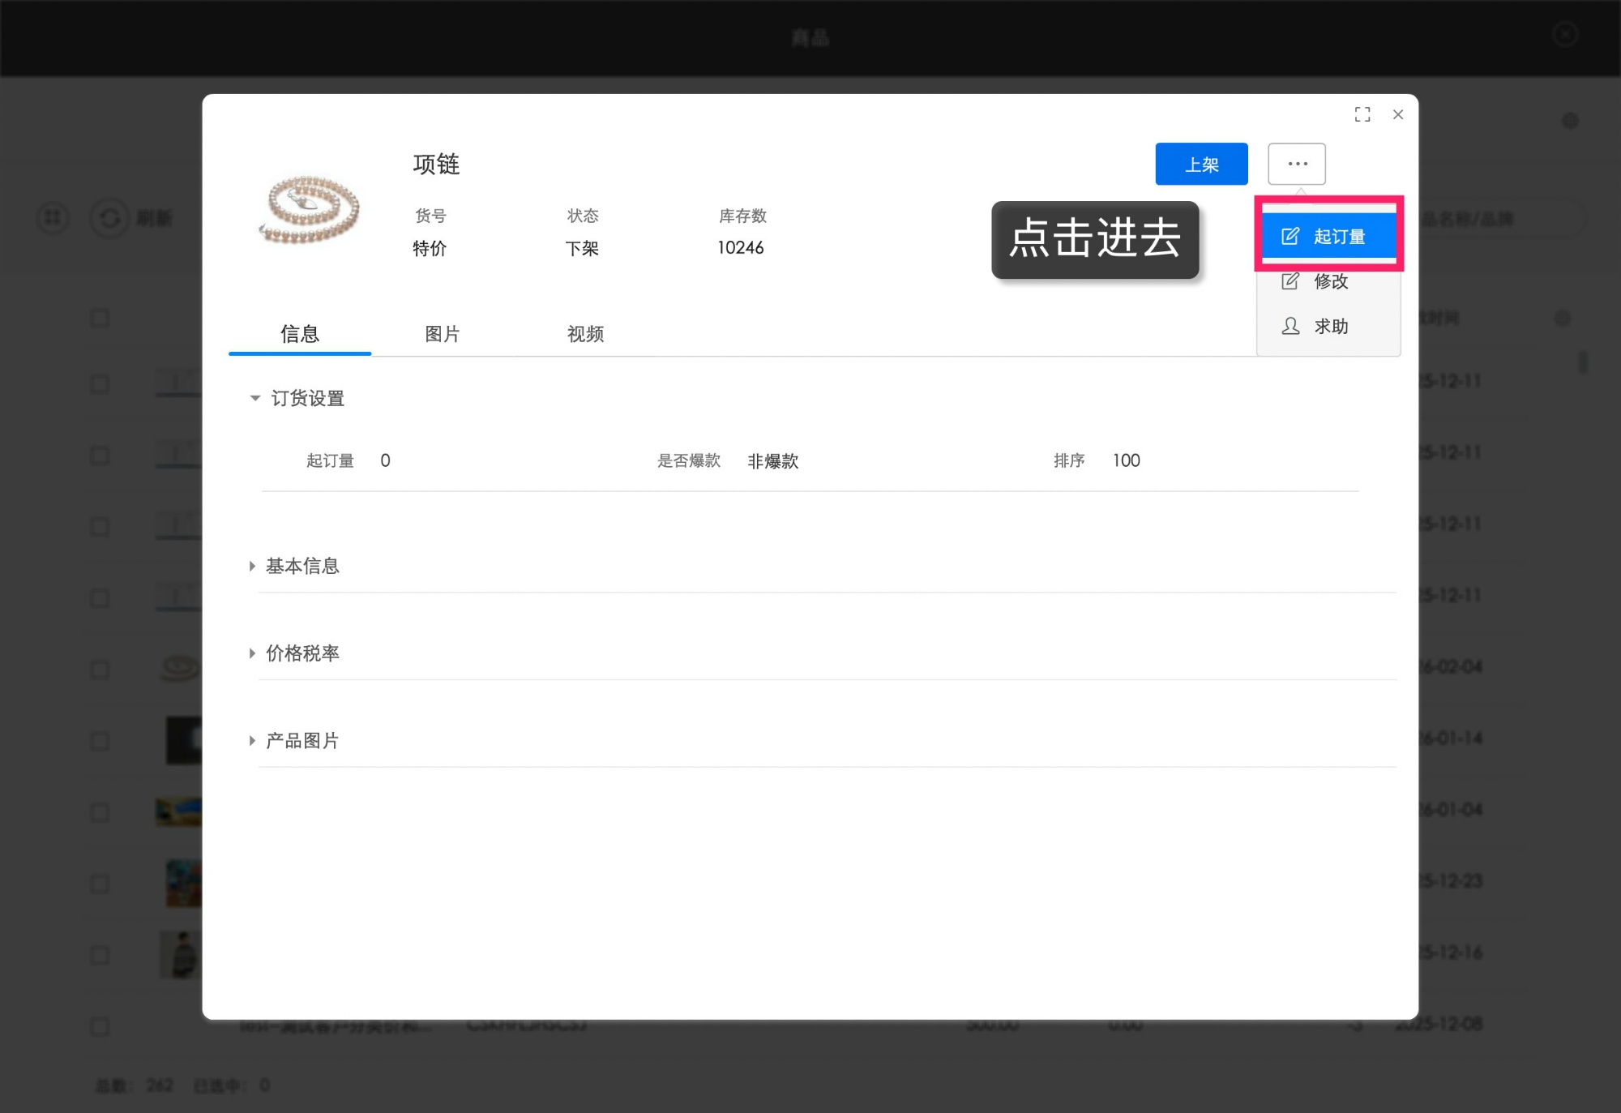Click the fullscreen expand icon on the dialog
The image size is (1621, 1113).
(x=1363, y=114)
